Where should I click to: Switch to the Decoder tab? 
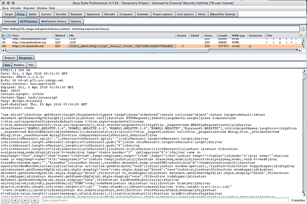click(x=110, y=15)
